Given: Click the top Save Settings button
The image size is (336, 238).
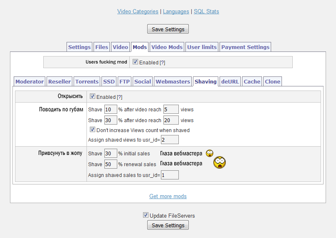Looking at the screenshot, I should click(168, 29).
